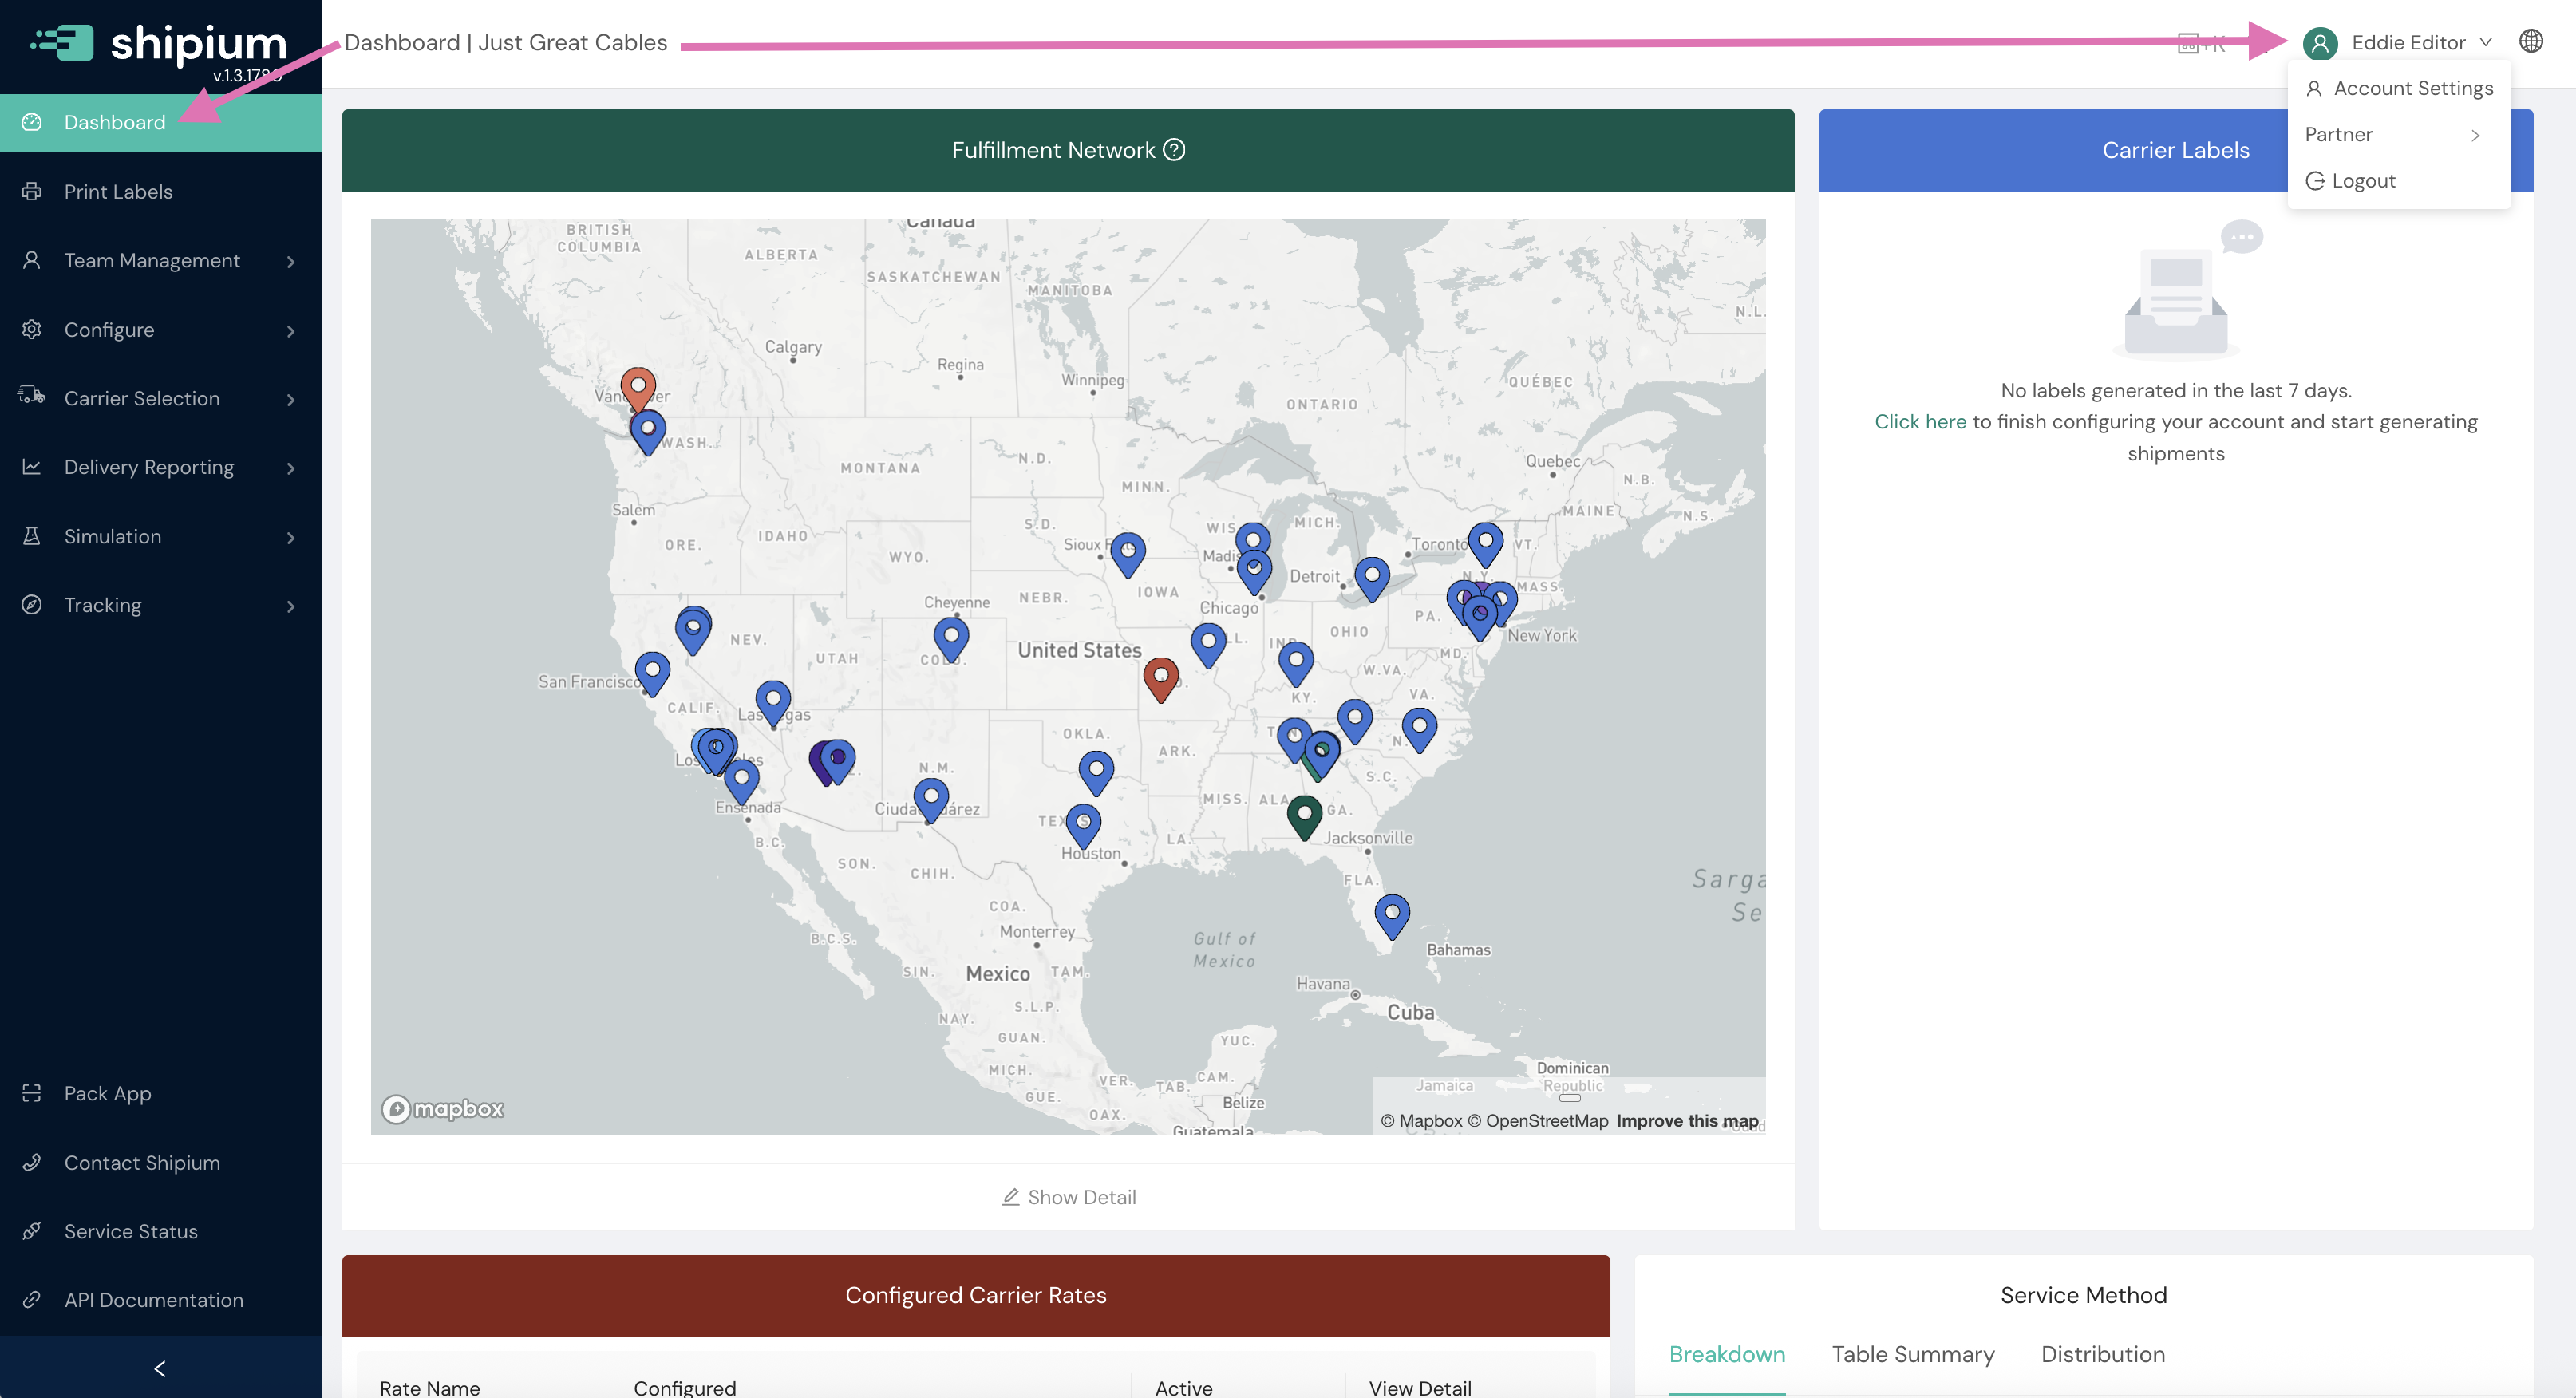
Task: Follow the 'Click here' configuration link
Action: [1919, 422]
